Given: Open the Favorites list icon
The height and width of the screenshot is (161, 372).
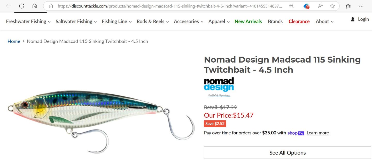Looking at the screenshot, I should click(348, 6).
